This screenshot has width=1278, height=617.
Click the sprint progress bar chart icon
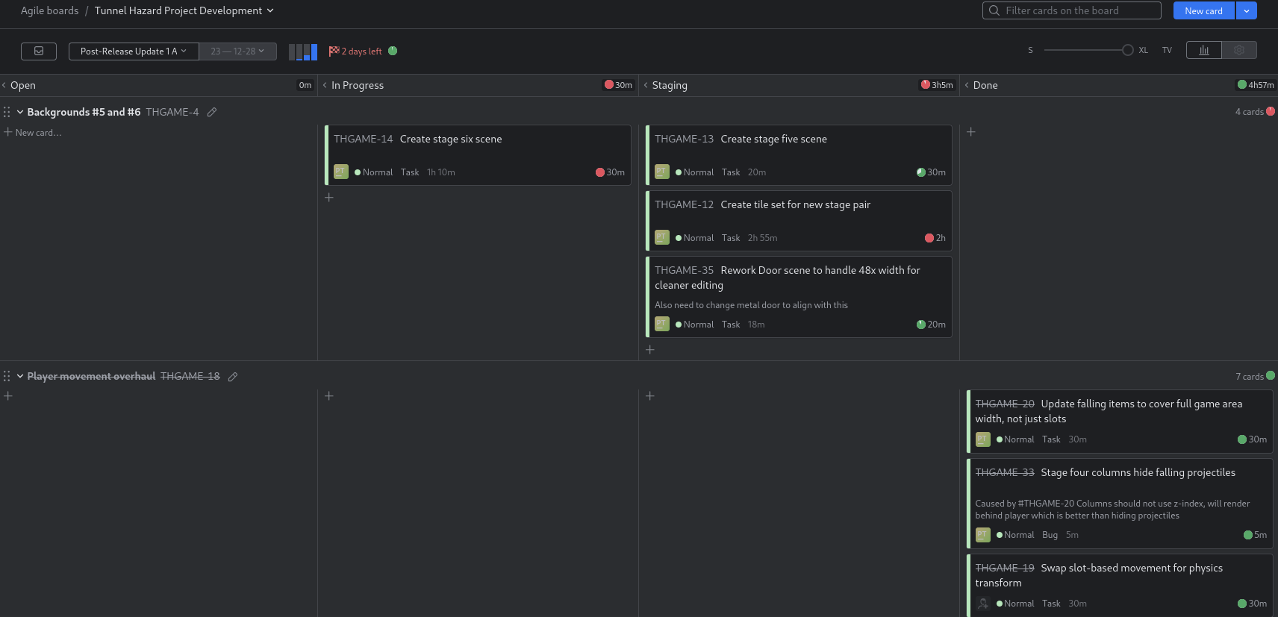coord(303,51)
